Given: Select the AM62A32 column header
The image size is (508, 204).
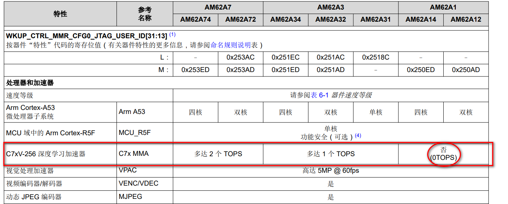Looking at the screenshot, I should tap(330, 19).
